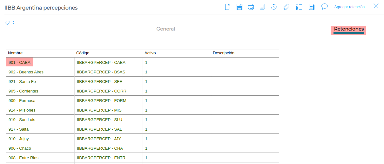Save the record with floppy disk icon
This screenshot has width=384, height=164.
tap(239, 7)
